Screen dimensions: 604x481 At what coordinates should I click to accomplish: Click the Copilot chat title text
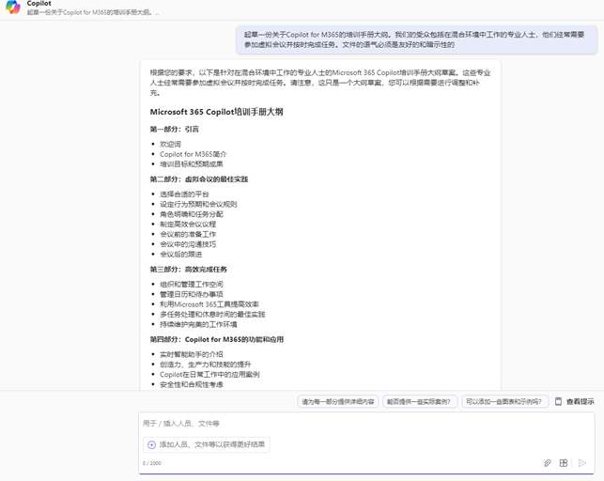click(x=39, y=4)
